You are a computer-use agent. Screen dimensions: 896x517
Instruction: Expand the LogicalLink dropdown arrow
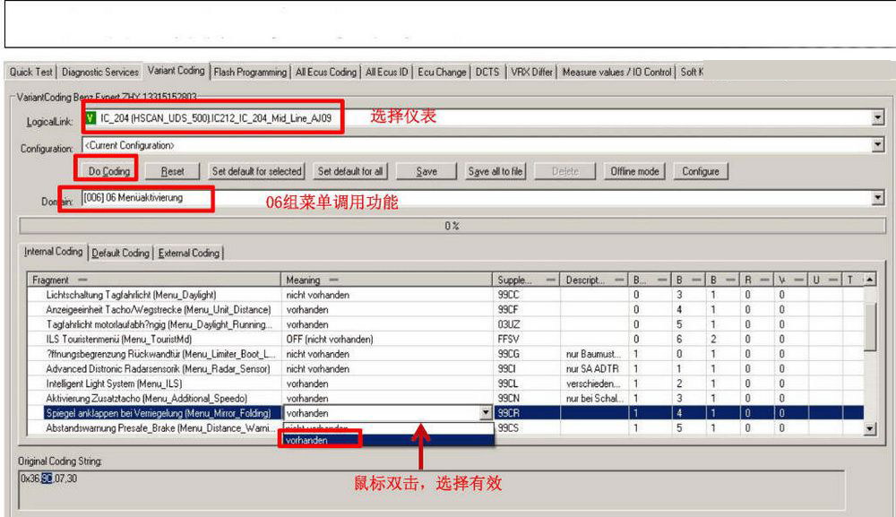point(878,117)
